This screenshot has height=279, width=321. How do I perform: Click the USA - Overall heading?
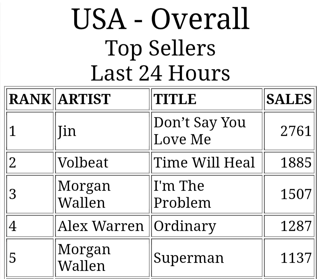[x=160, y=19]
